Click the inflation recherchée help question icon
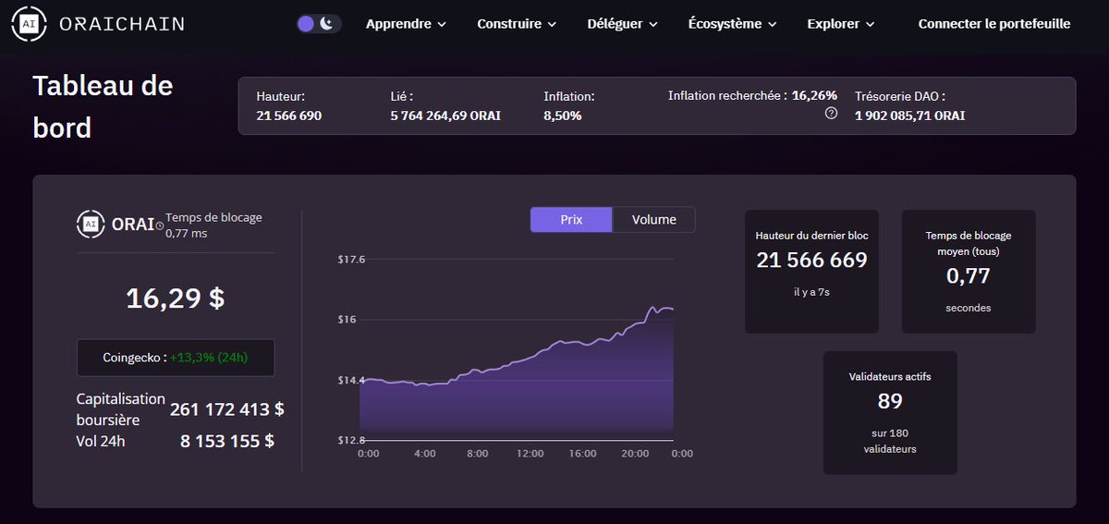 coord(831,113)
